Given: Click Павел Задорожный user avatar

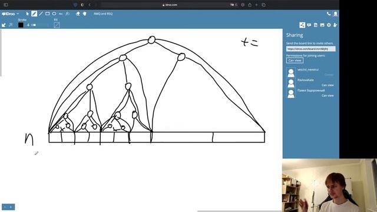Looking at the screenshot, I should (291, 94).
